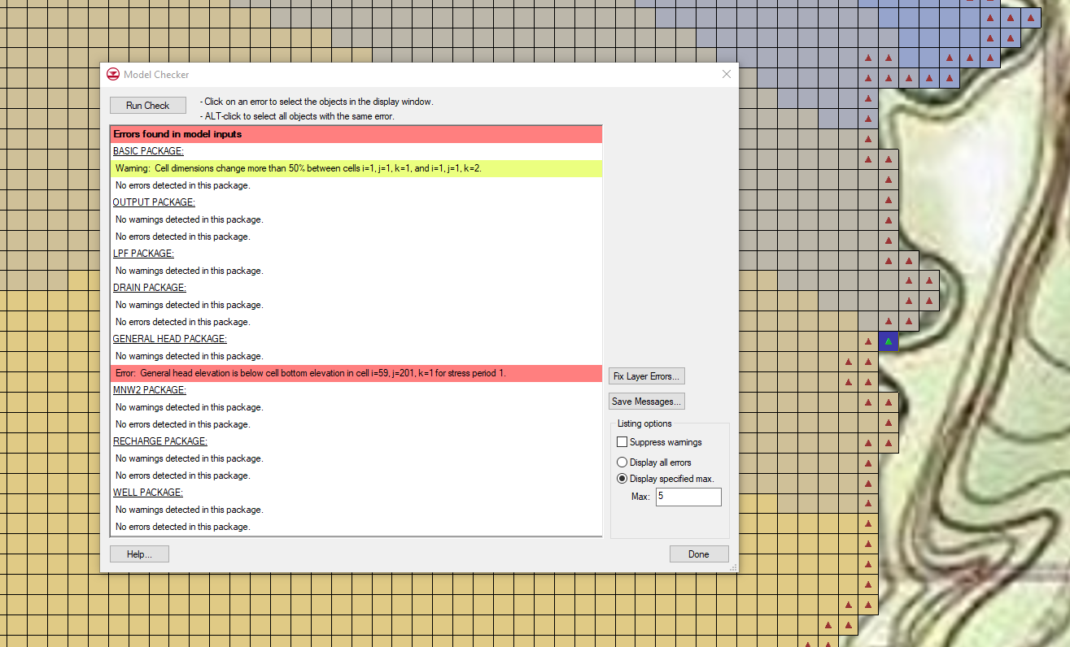Select Display all errors option
Viewport: 1070px width, 647px height.
(x=622, y=462)
